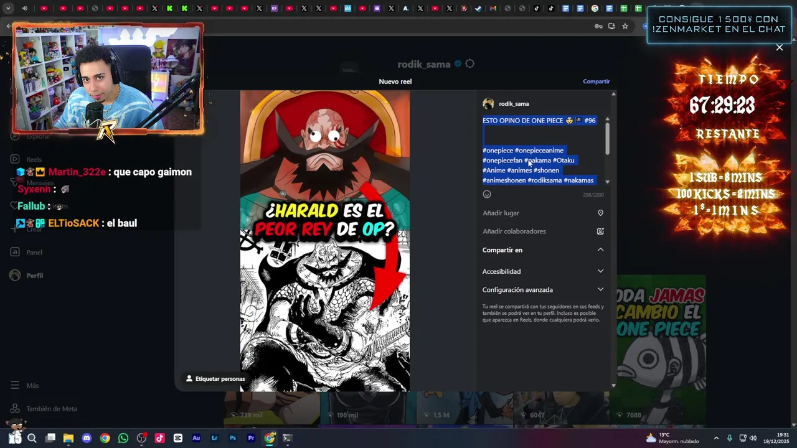Open TikTok from the taskbar
The height and width of the screenshot is (448, 797).
click(x=159, y=438)
